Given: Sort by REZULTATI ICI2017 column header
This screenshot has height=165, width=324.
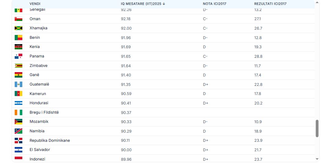Looking at the screenshot, I should (270, 4).
